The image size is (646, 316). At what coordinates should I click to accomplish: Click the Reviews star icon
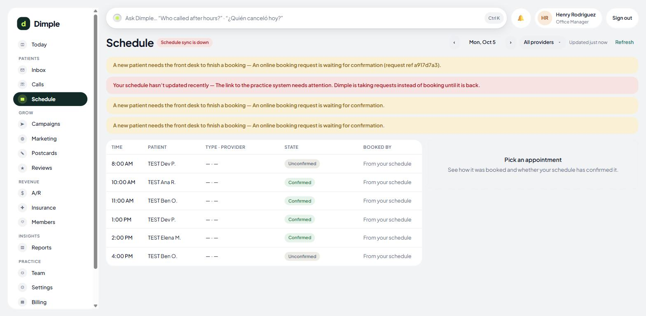(x=23, y=168)
